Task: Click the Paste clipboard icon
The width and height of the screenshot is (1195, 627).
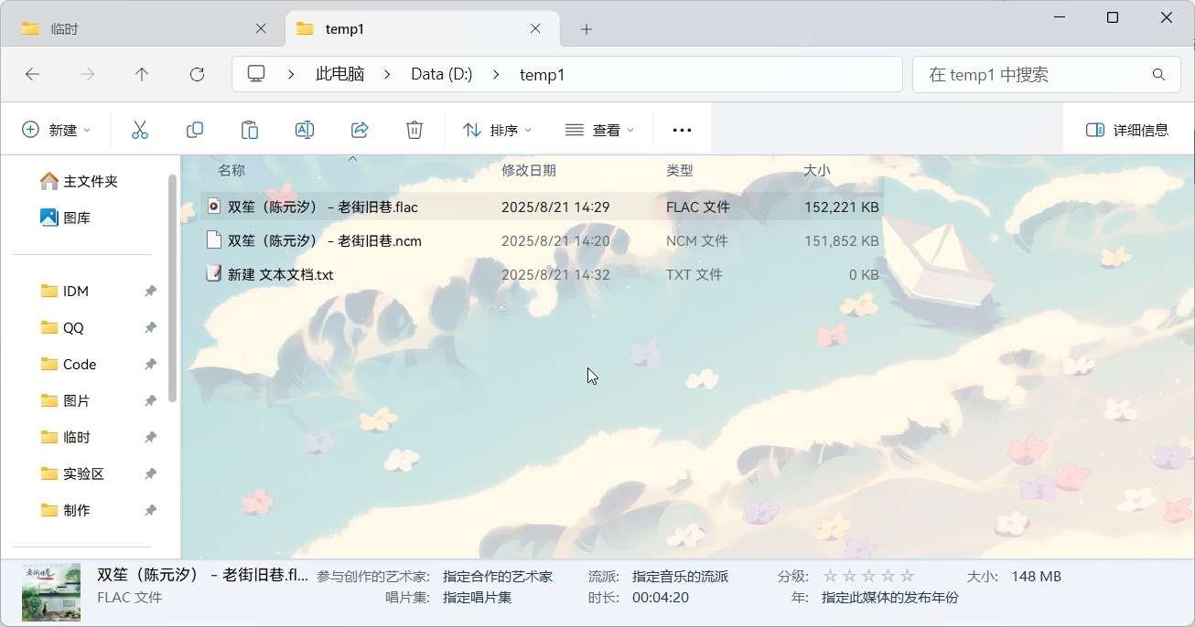Action: 250,130
